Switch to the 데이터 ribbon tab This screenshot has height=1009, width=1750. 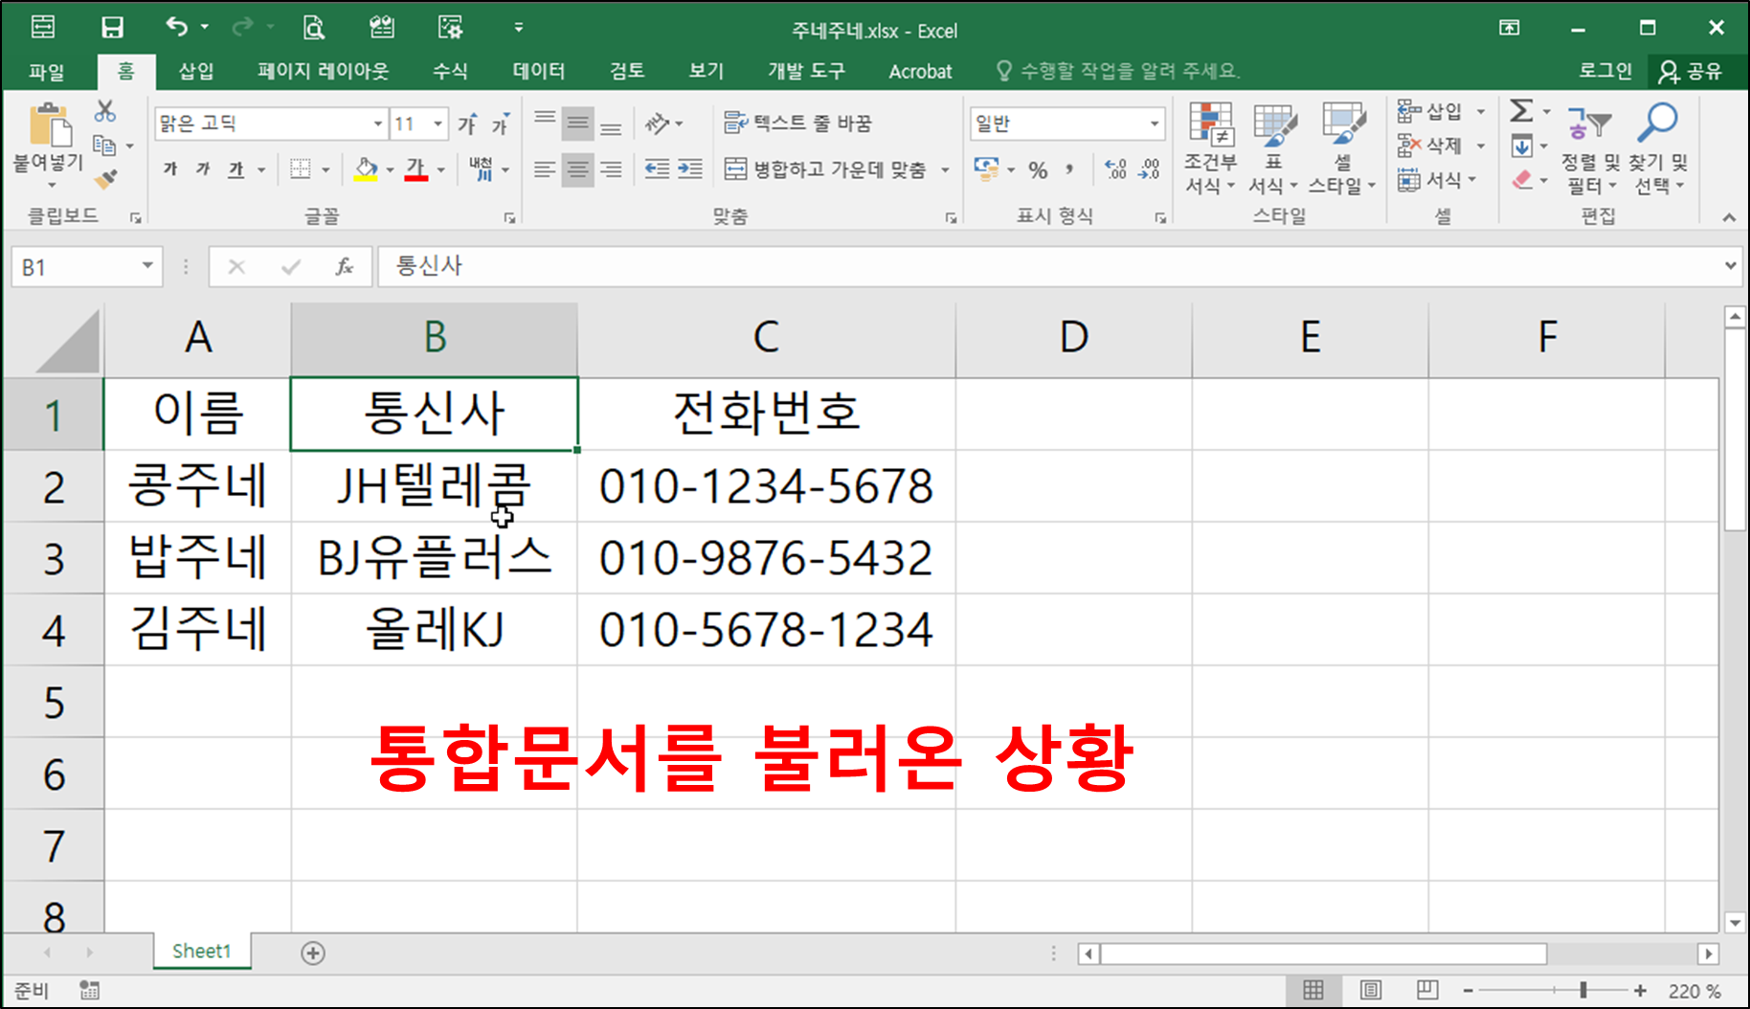[538, 70]
